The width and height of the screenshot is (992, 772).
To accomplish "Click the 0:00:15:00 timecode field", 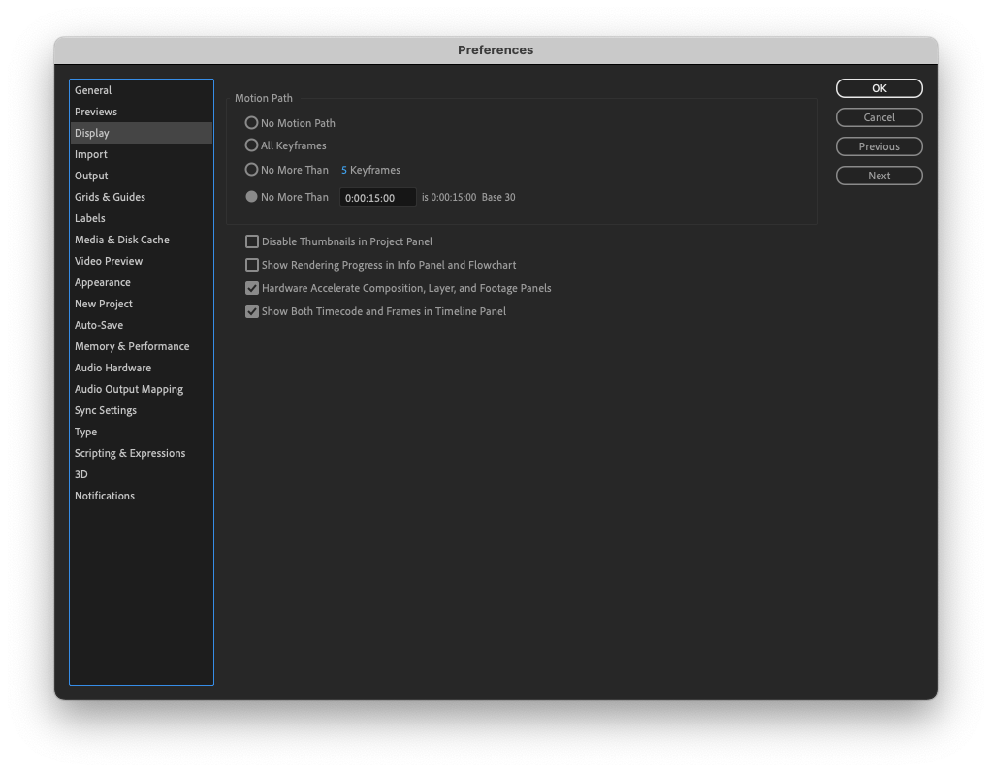I will 377,196.
